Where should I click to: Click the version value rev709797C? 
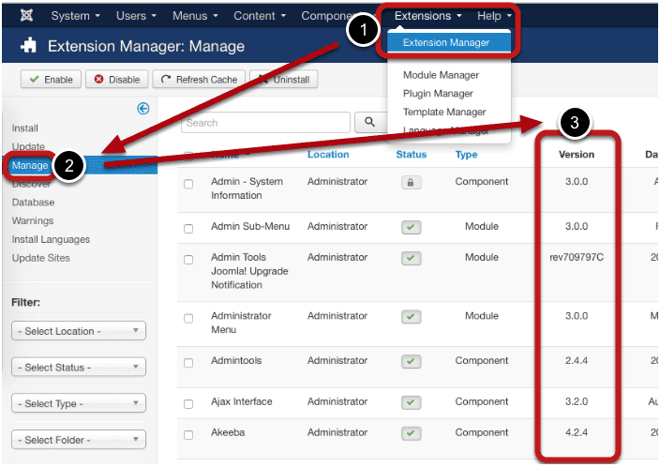tap(577, 257)
